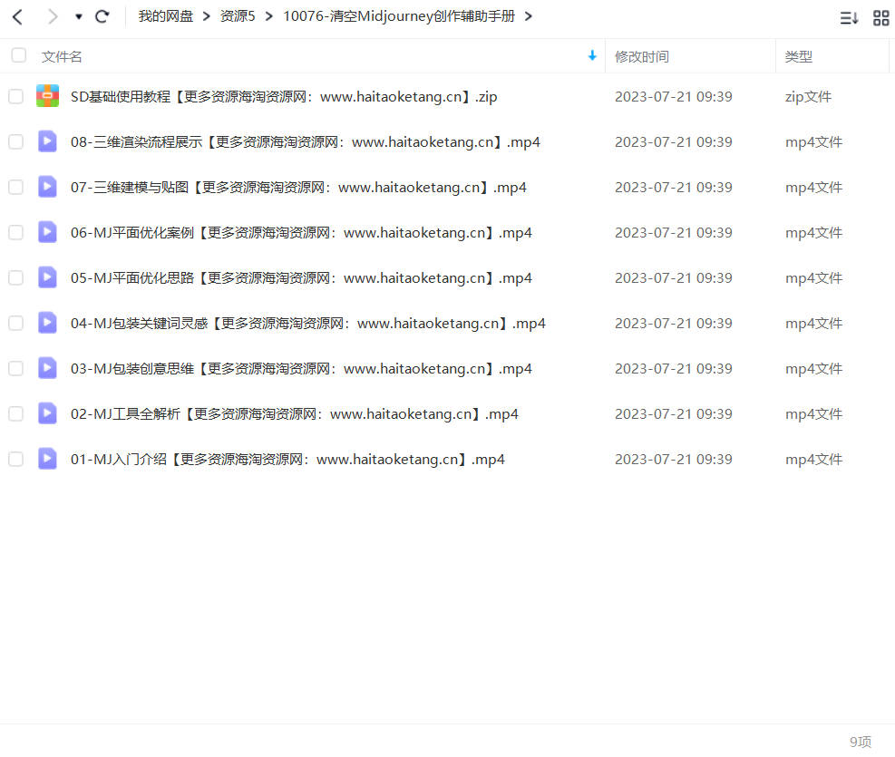This screenshot has width=895, height=757.
Task: Select file name 04-MJ包装关键词灵感 .mp4
Action: (x=308, y=324)
